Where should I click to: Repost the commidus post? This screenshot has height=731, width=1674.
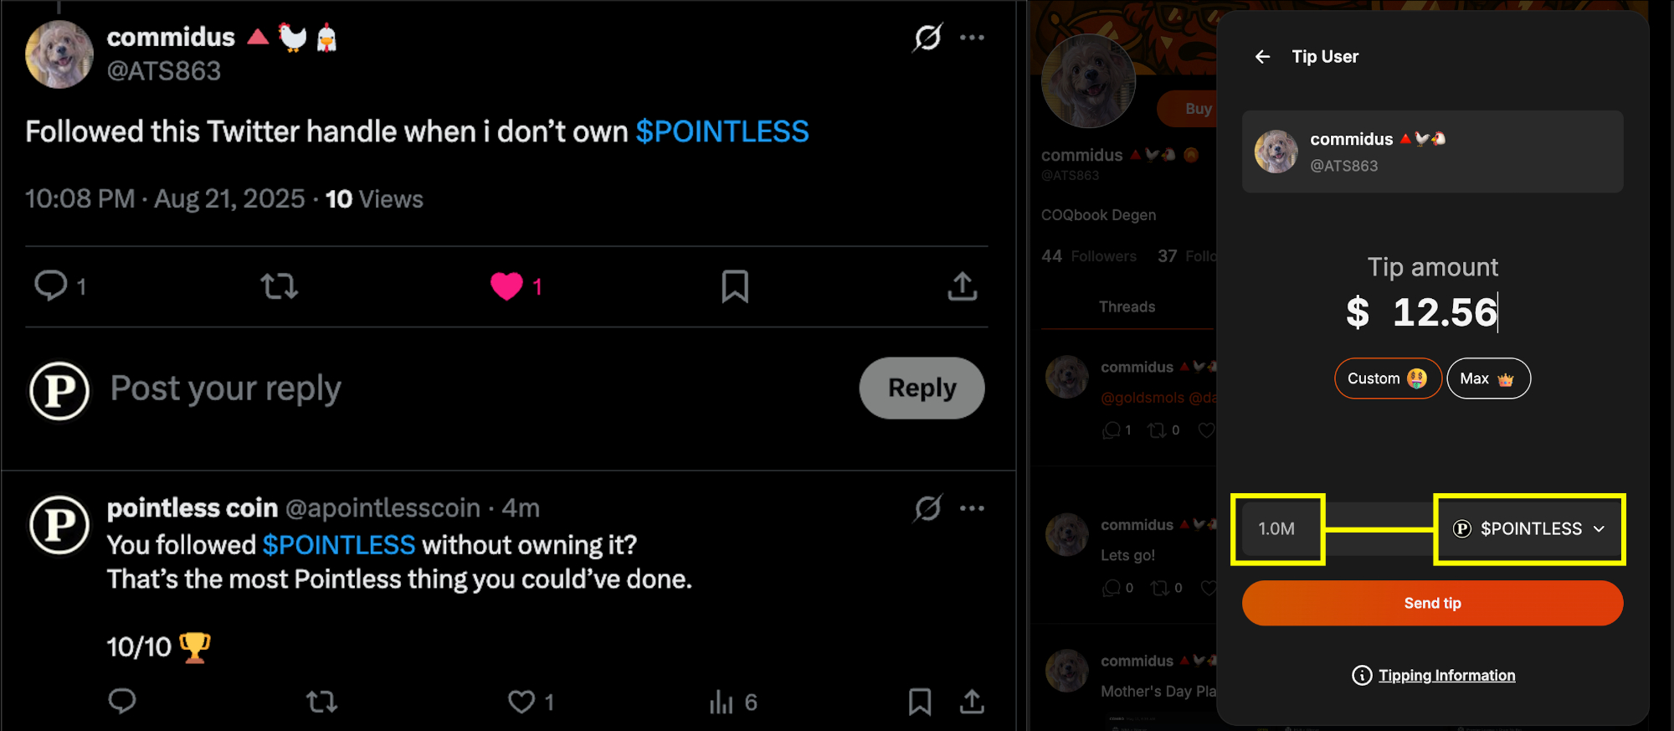(279, 286)
